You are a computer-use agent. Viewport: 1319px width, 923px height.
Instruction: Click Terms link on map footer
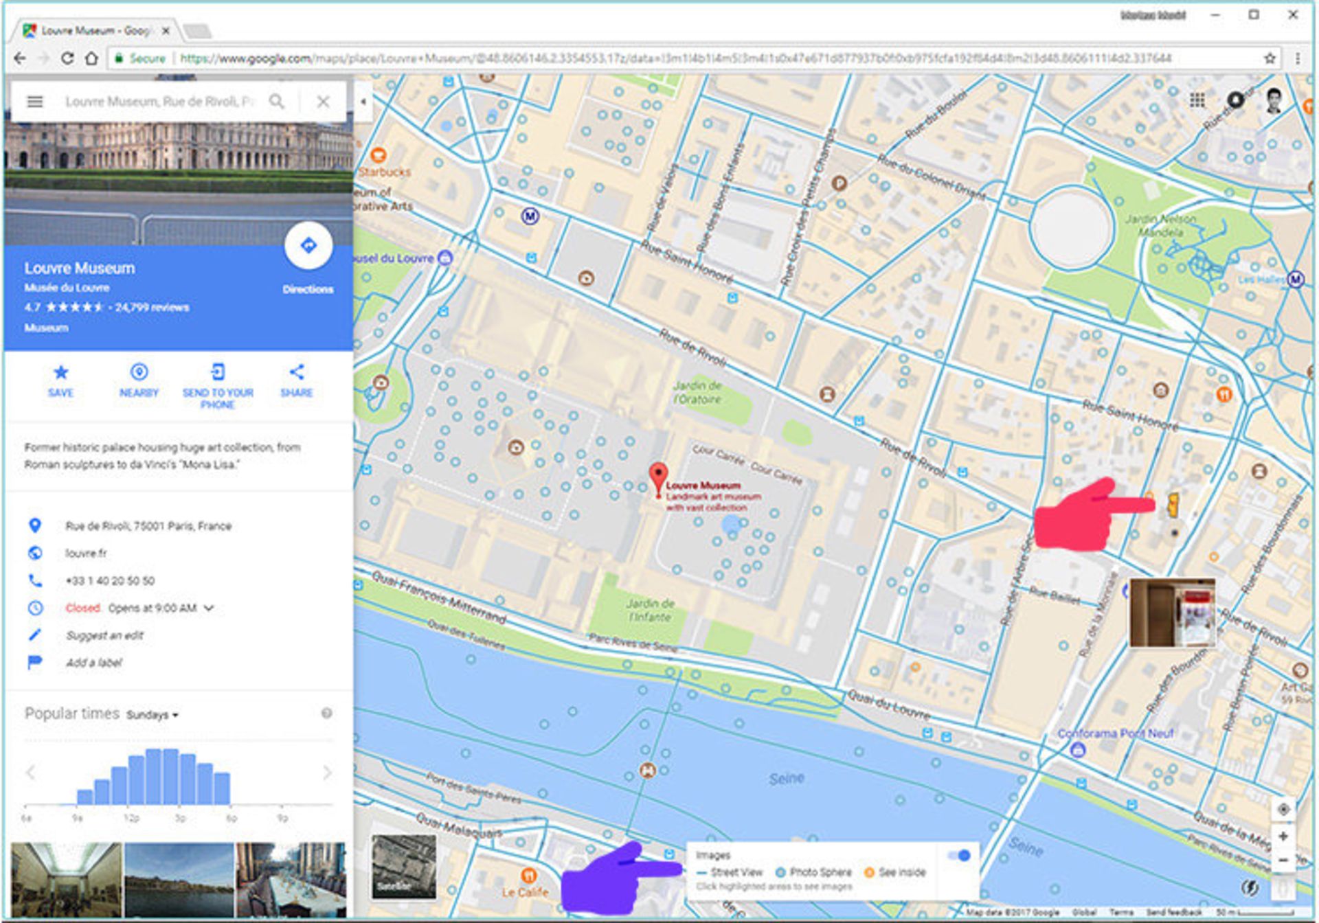click(x=1121, y=912)
